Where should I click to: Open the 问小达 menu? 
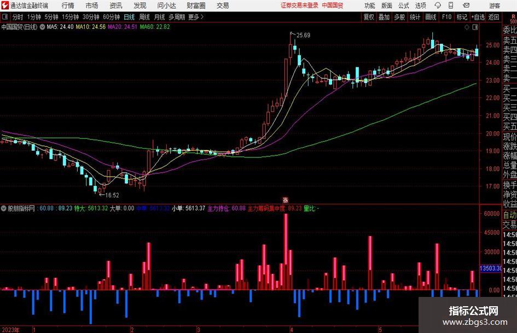pyautogui.click(x=167, y=5)
